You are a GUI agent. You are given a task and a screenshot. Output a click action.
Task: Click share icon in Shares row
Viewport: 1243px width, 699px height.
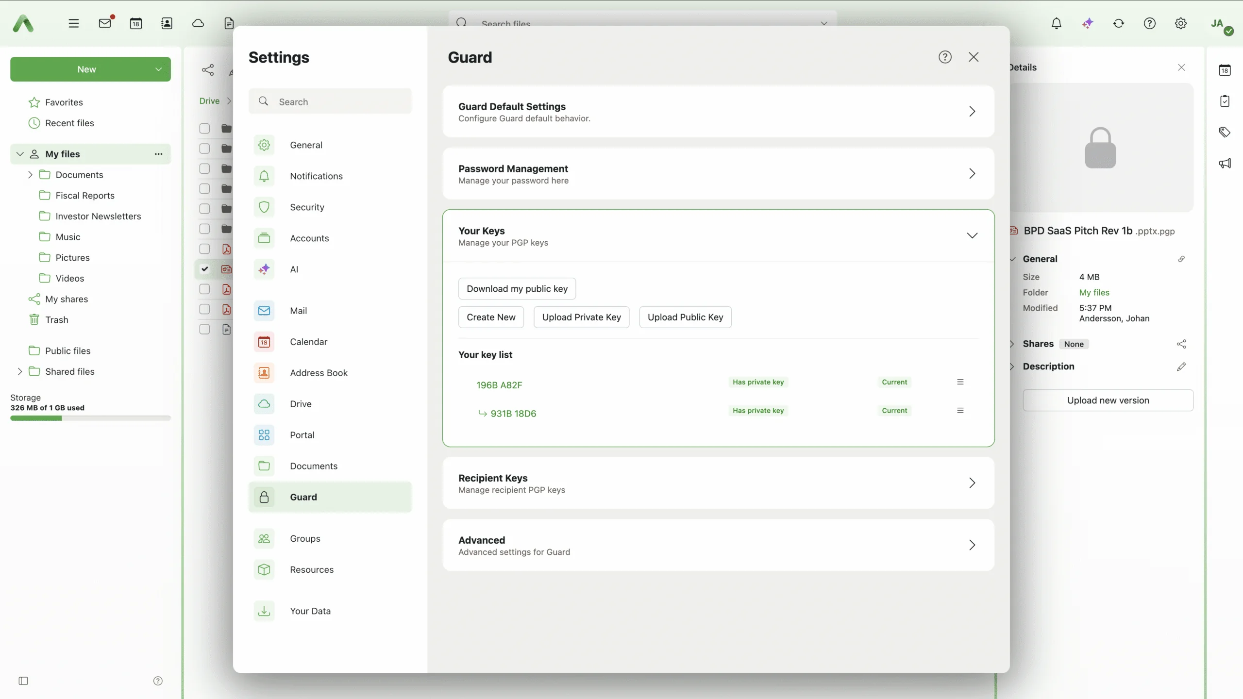[x=1181, y=344]
